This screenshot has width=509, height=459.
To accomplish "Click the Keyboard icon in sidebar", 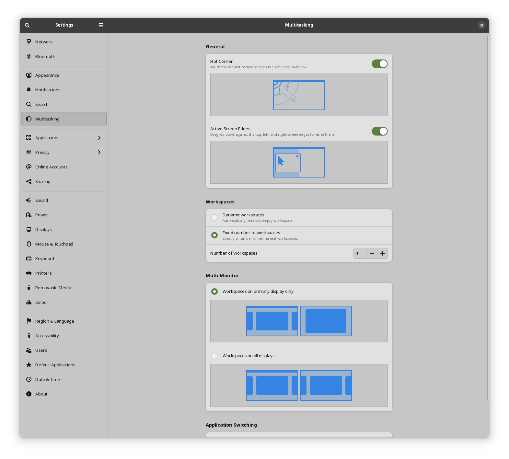I will 29,258.
